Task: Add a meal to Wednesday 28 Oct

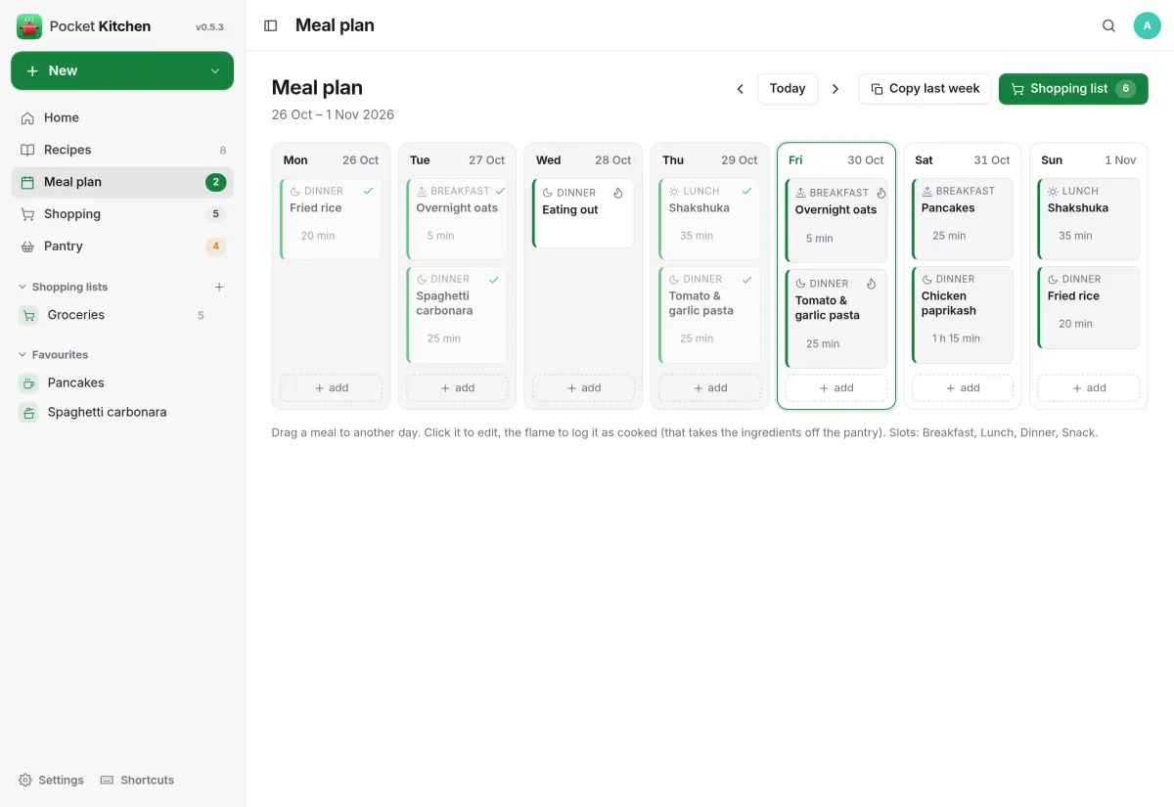Action: pyautogui.click(x=583, y=388)
